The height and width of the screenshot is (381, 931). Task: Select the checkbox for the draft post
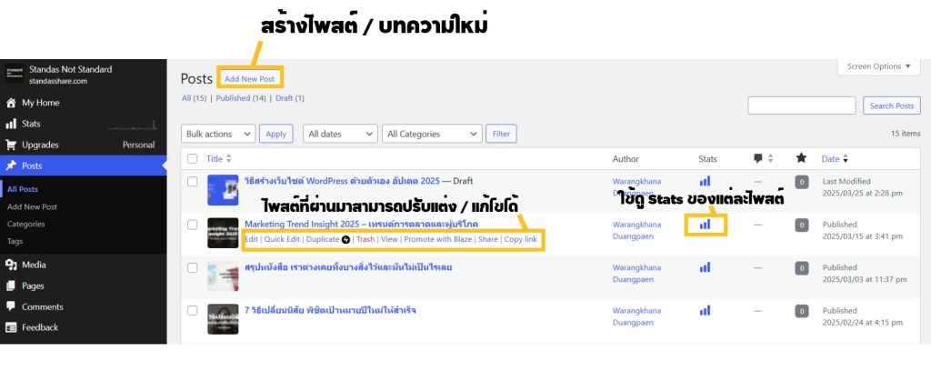click(192, 182)
